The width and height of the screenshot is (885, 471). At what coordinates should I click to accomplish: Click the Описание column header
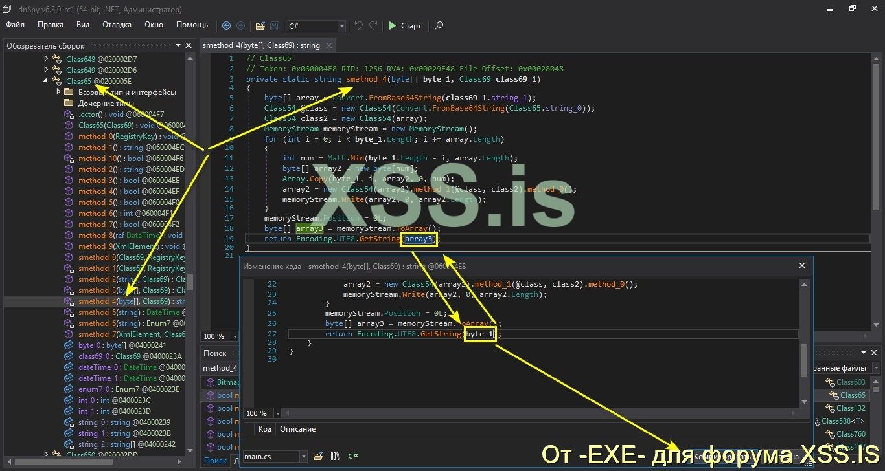[x=298, y=429]
